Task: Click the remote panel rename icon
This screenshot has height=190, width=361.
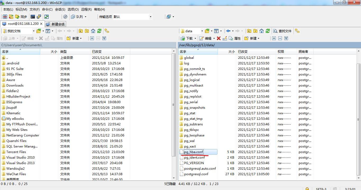Action: pyautogui.click(x=225, y=38)
